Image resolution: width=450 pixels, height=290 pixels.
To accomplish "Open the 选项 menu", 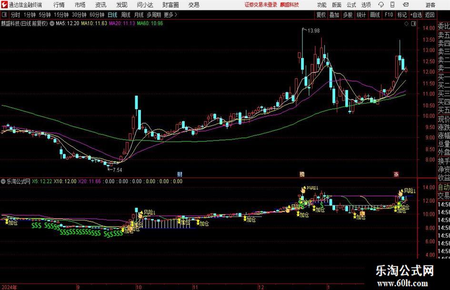I will pyautogui.click(x=366, y=5).
